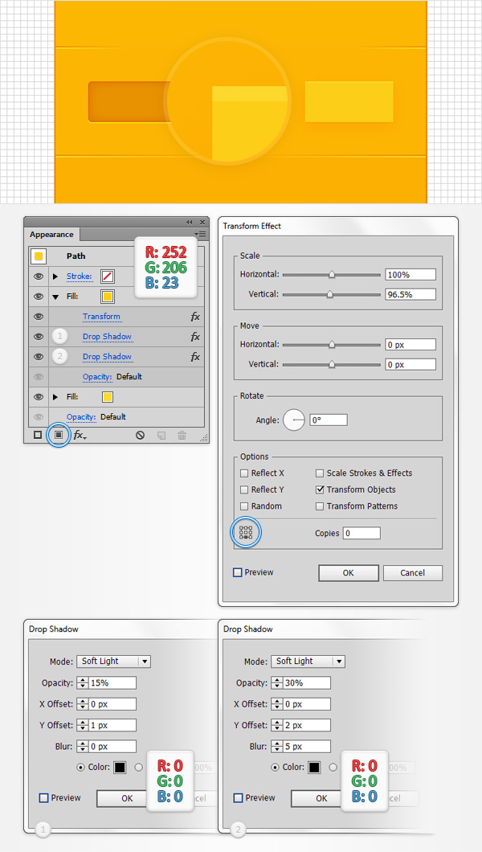This screenshot has height=852, width=482.
Task: Enable the Random checkbox
Action: [x=244, y=506]
